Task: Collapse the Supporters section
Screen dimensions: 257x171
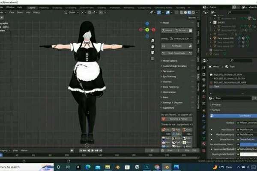Action: pos(168,108)
